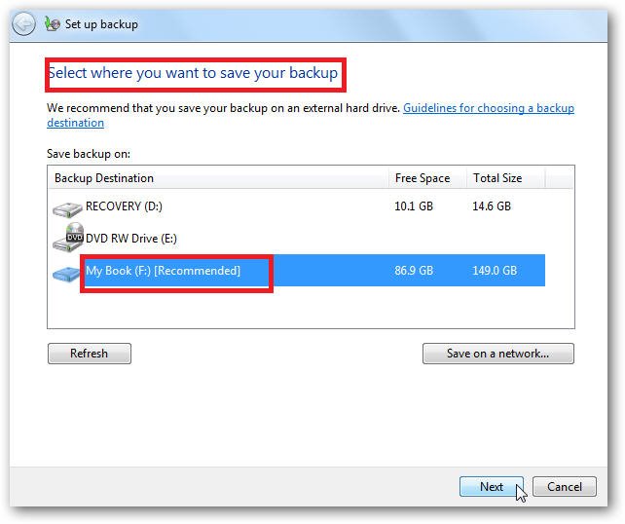Click the My Book external drive icon
The image size is (625, 524).
coord(66,274)
